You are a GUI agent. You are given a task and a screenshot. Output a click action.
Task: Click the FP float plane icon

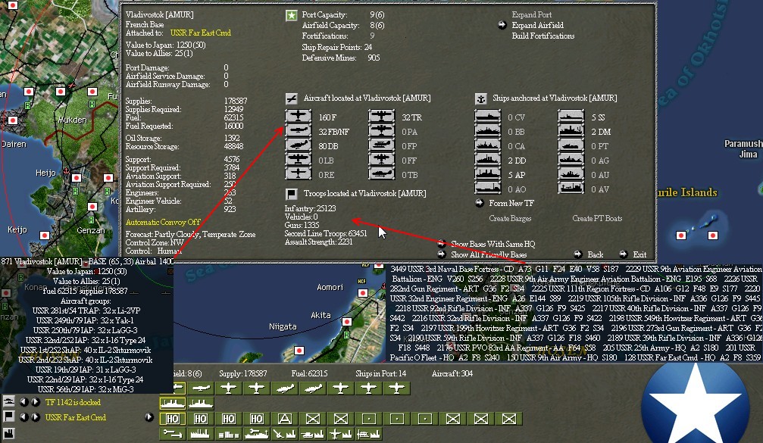381,145
